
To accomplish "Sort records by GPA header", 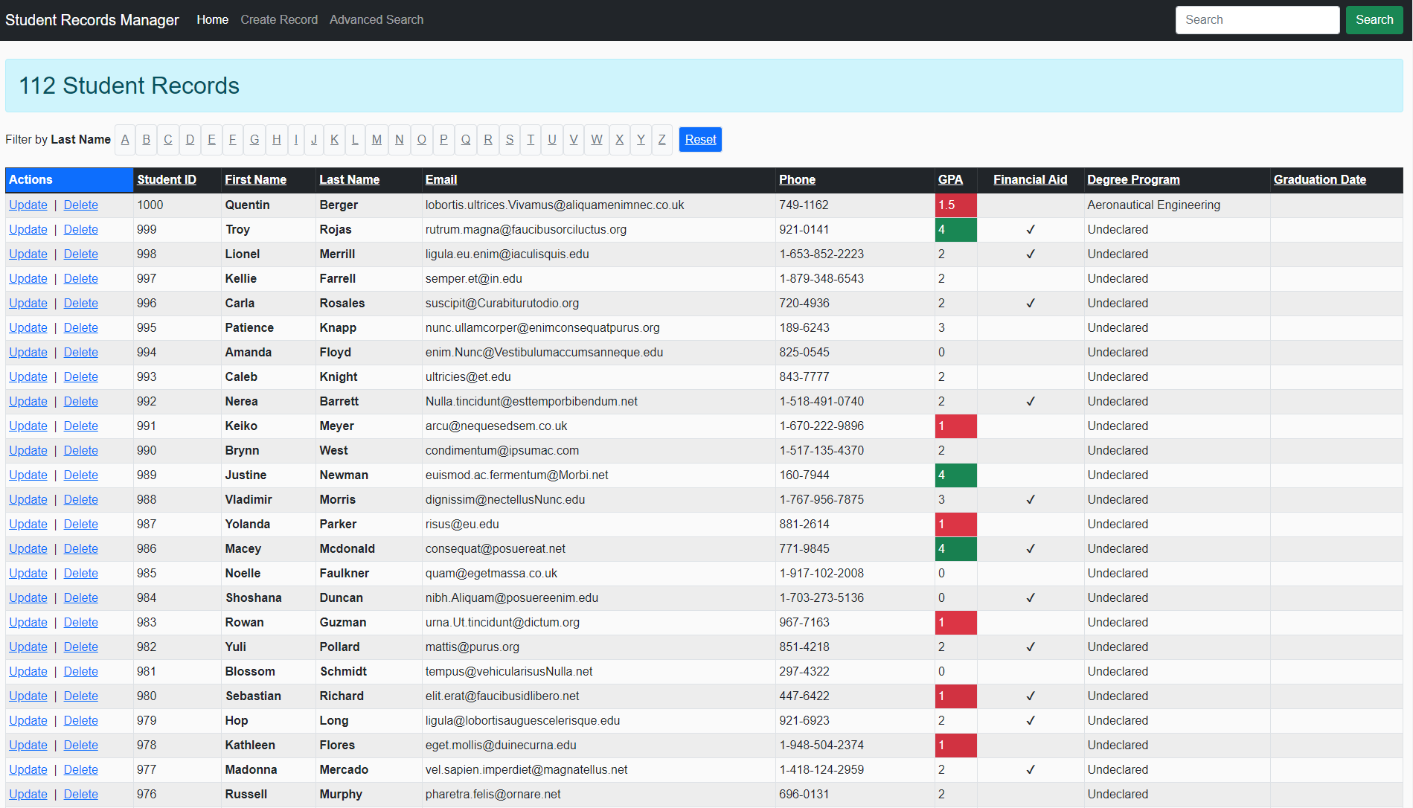I will [x=950, y=180].
